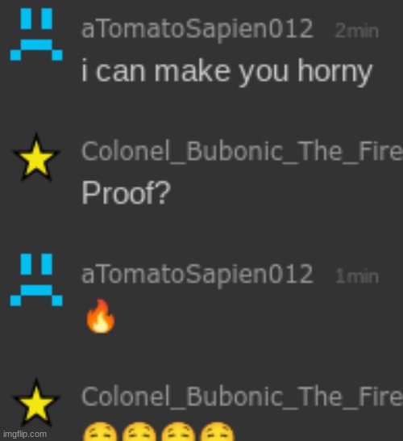Screen dimensions: 403x441
Task: Click the second relieved-face emoji
Action: [139, 432]
